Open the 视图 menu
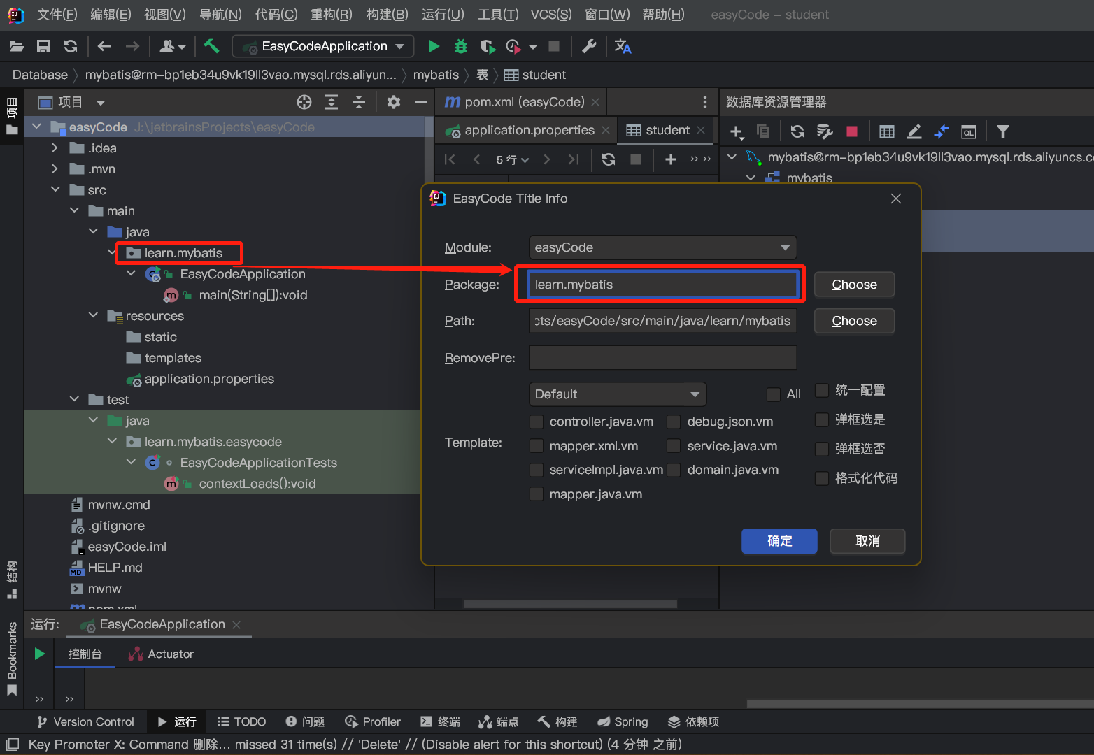 [x=164, y=14]
